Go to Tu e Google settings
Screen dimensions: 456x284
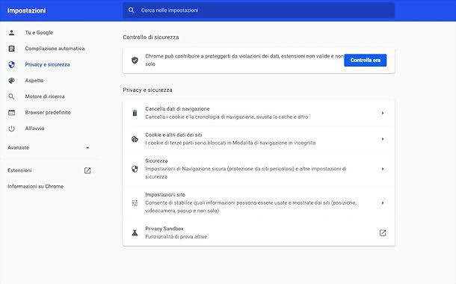coord(39,33)
